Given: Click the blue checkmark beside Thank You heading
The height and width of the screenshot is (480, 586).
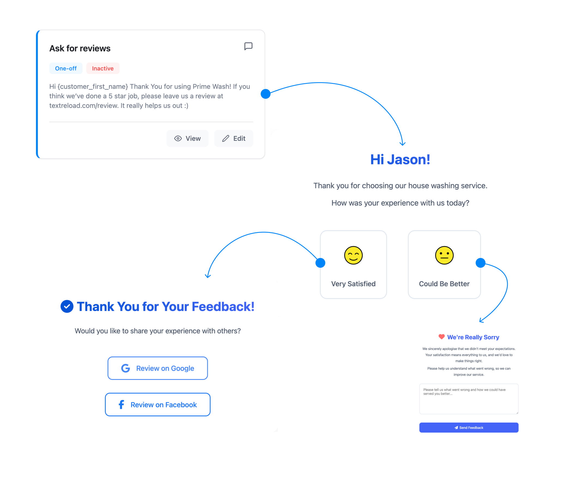Looking at the screenshot, I should tap(66, 306).
